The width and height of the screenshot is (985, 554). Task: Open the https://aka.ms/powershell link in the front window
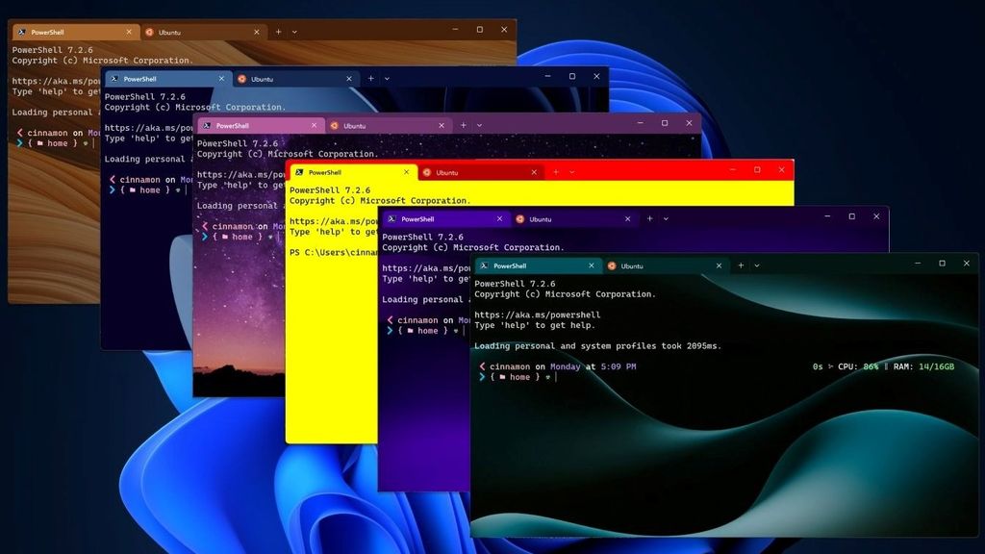(x=539, y=315)
